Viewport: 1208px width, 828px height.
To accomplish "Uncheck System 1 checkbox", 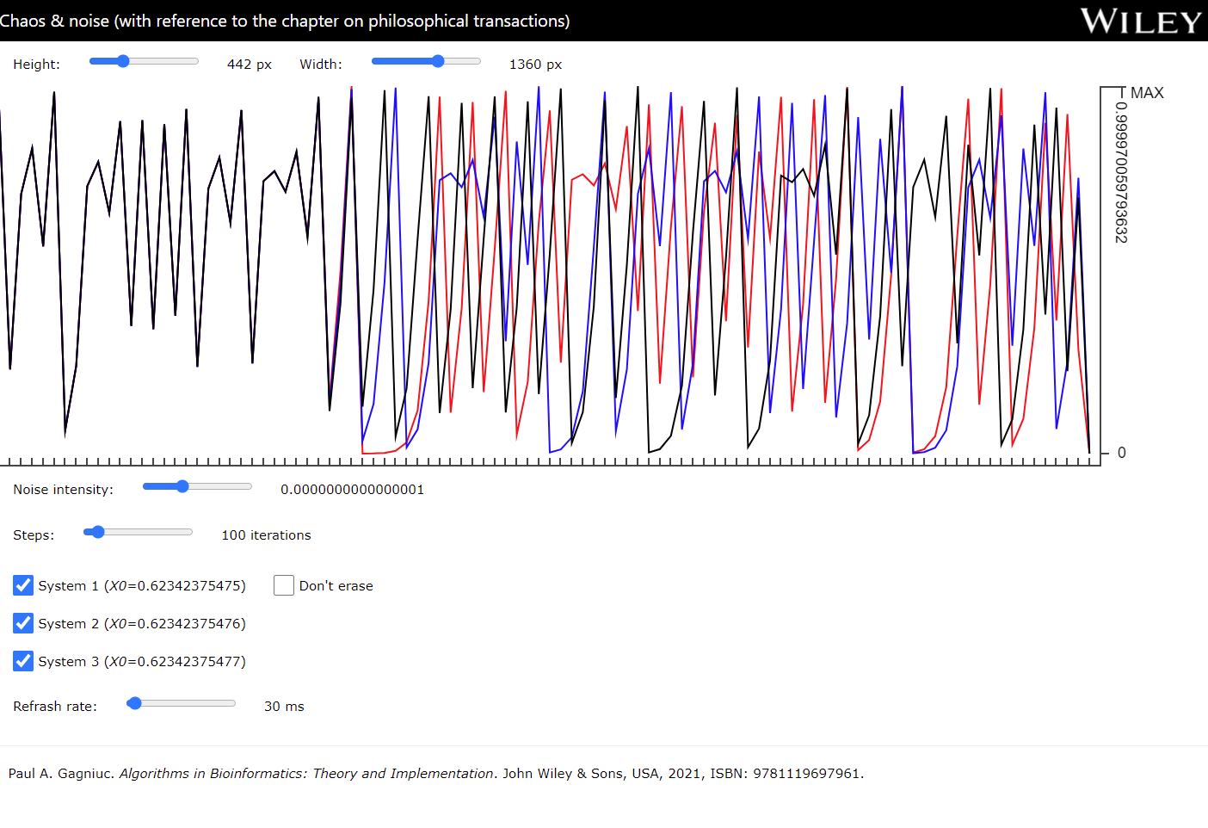I will [x=23, y=585].
